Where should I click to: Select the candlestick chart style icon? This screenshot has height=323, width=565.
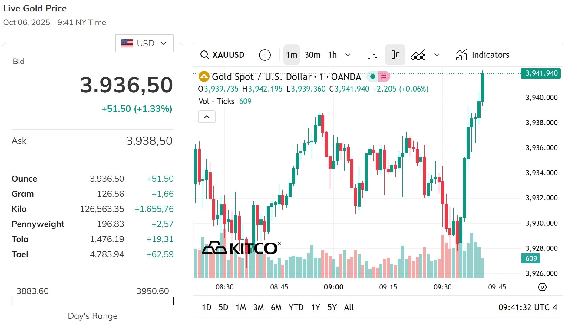tap(395, 55)
